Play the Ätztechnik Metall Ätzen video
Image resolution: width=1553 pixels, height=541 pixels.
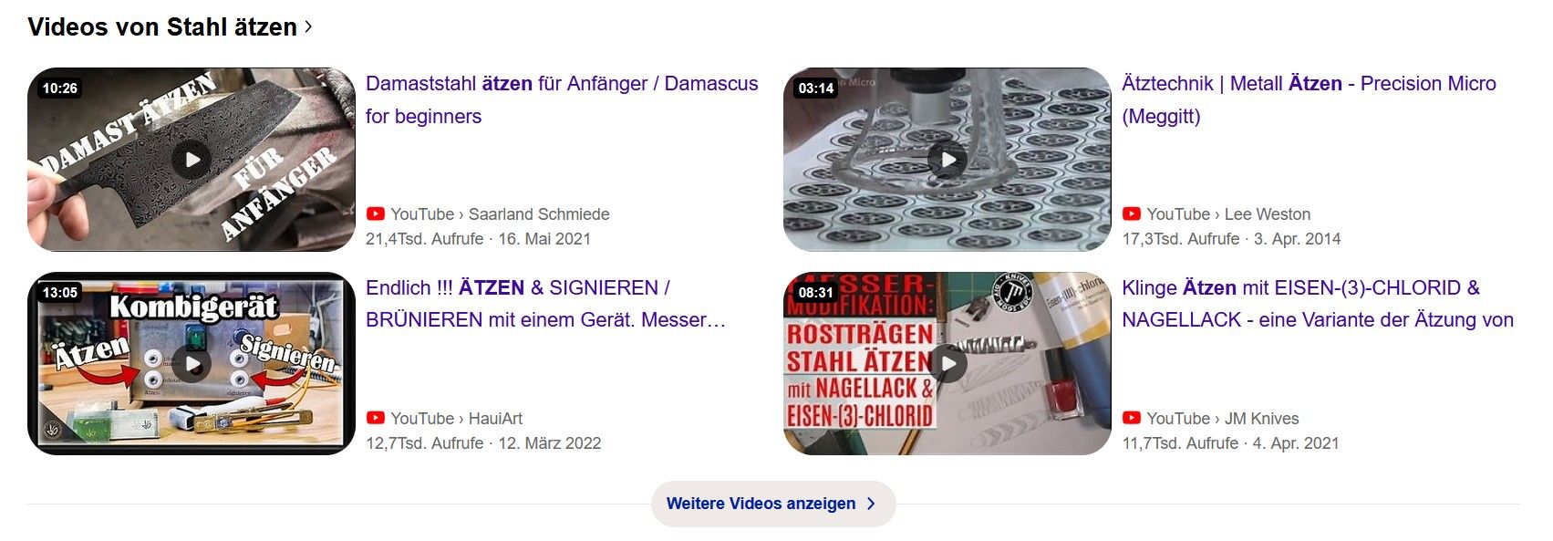click(x=948, y=160)
